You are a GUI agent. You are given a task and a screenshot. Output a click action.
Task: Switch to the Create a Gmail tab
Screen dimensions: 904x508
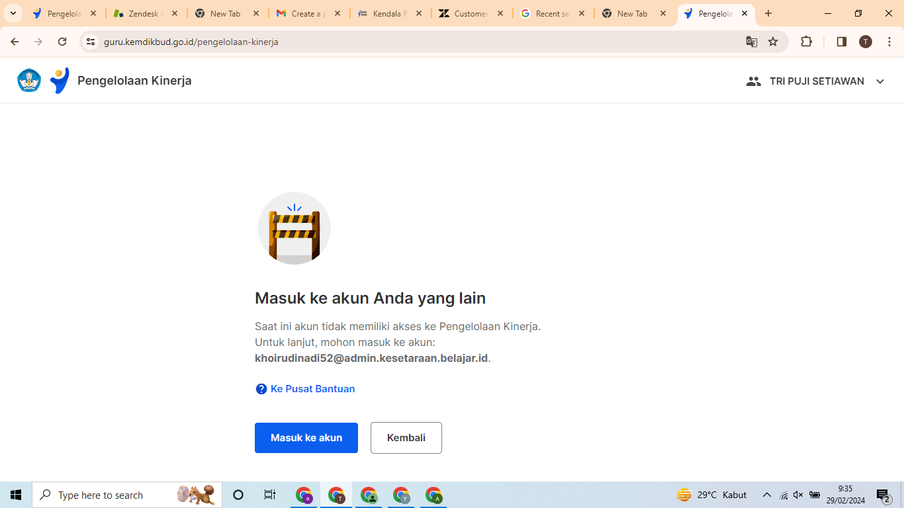[x=302, y=13]
